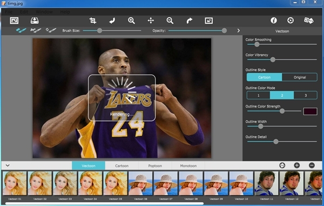Click the redo arrow icon
This screenshot has width=324, height=206.
coord(190,21)
